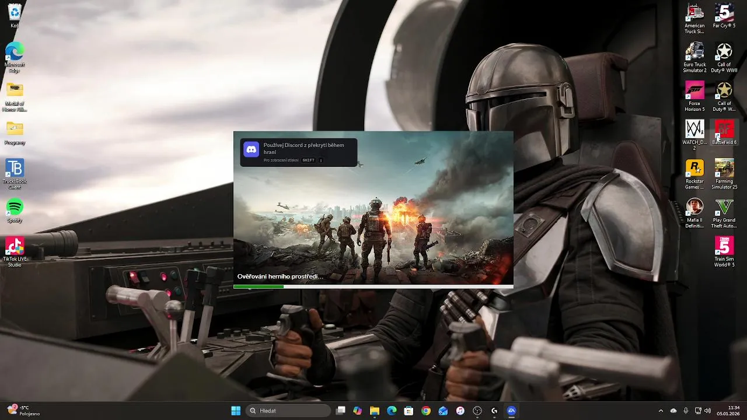
Task: Switch to EA app in taskbar
Action: (511, 411)
